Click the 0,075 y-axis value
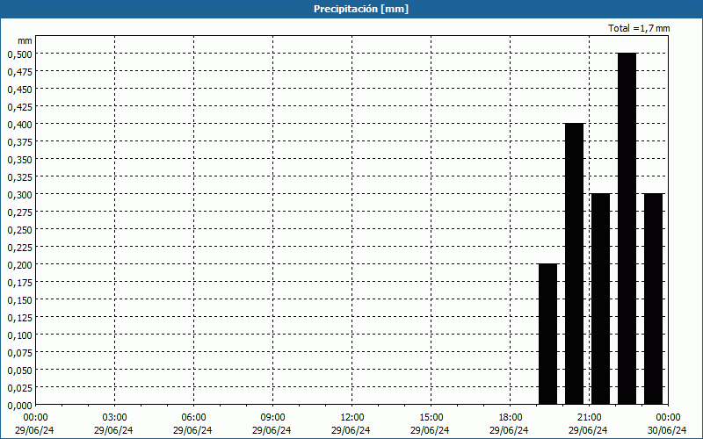The height and width of the screenshot is (439, 703). pyautogui.click(x=19, y=353)
